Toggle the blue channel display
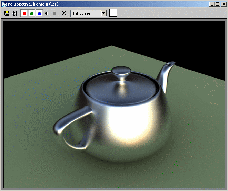Screen dimensions: 228x191 pos(39,13)
